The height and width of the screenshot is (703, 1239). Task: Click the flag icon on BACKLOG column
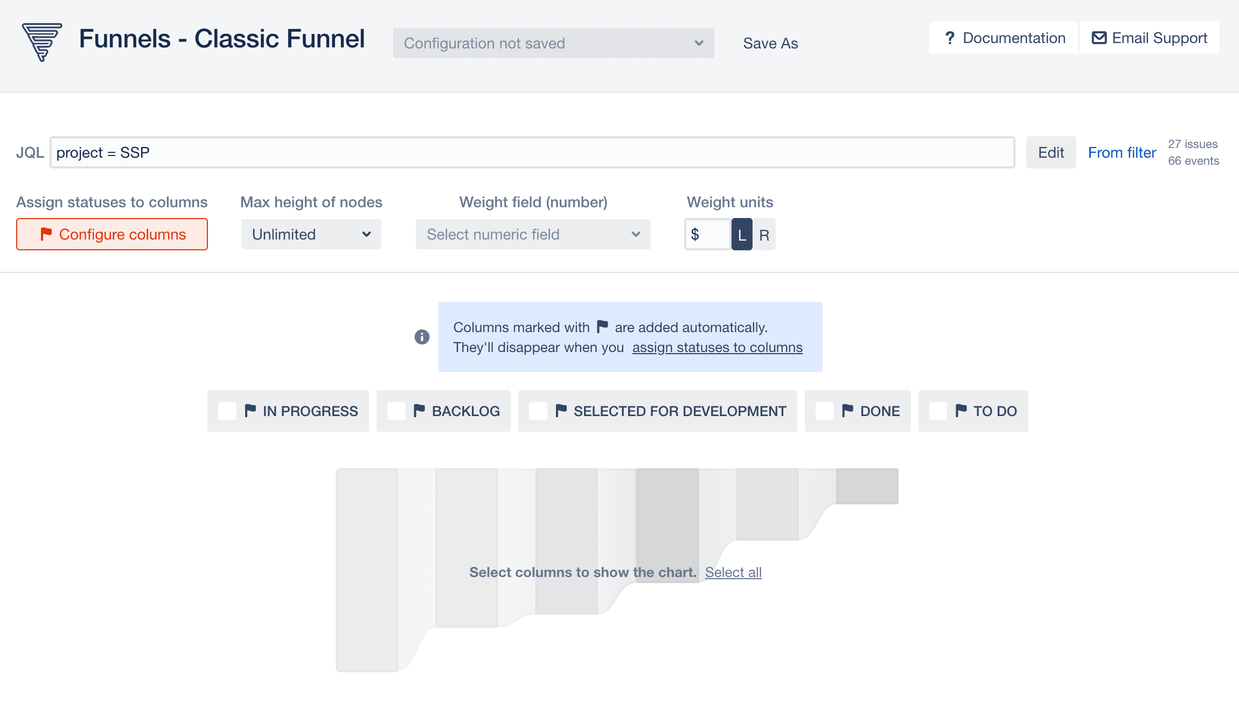tap(420, 411)
